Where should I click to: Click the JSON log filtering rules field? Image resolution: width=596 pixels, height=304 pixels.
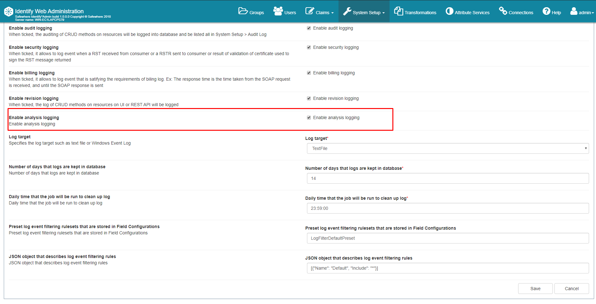448,268
